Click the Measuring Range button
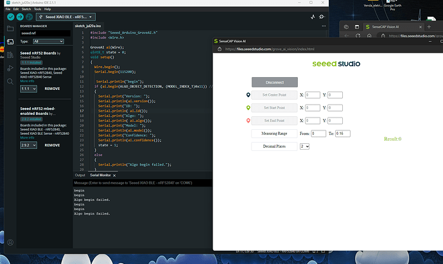Image resolution: width=443 pixels, height=264 pixels. tap(274, 134)
